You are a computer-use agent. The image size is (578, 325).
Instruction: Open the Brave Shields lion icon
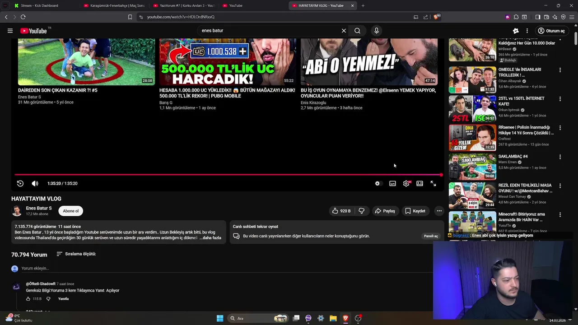[x=436, y=17]
